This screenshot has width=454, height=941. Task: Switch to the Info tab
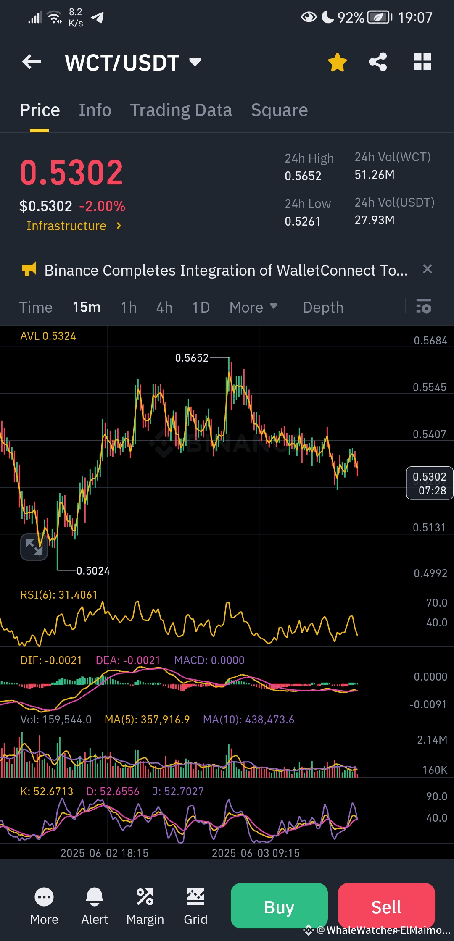pyautogui.click(x=95, y=110)
